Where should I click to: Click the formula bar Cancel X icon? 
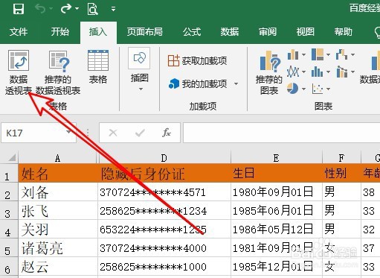click(x=113, y=133)
